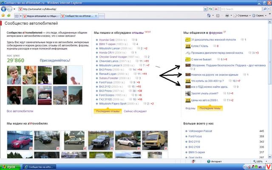Open the Volkswagen Passat list entry
Viewport: 272px width, 170px height.
pos(200,131)
